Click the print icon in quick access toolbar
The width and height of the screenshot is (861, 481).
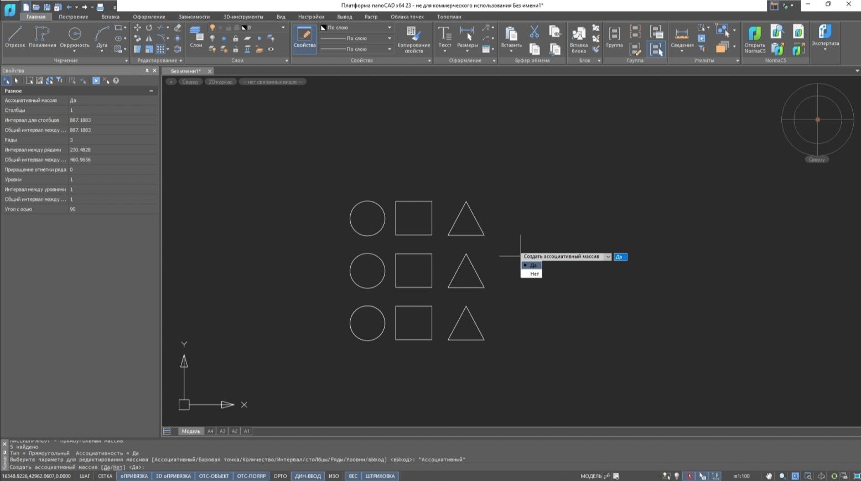(x=100, y=7)
